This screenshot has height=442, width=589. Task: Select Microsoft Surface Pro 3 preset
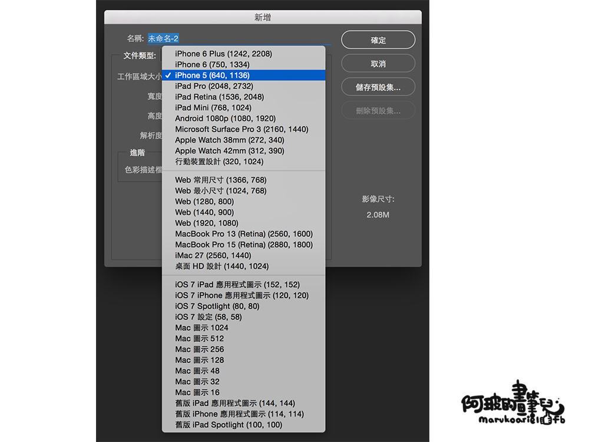tap(243, 129)
